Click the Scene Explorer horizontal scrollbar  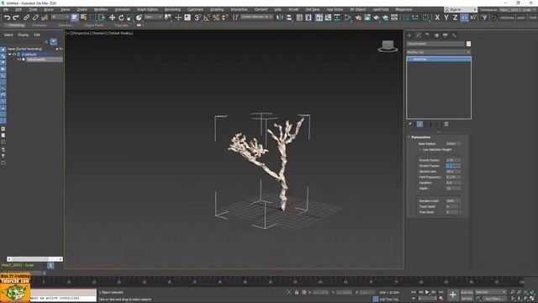click(34, 259)
